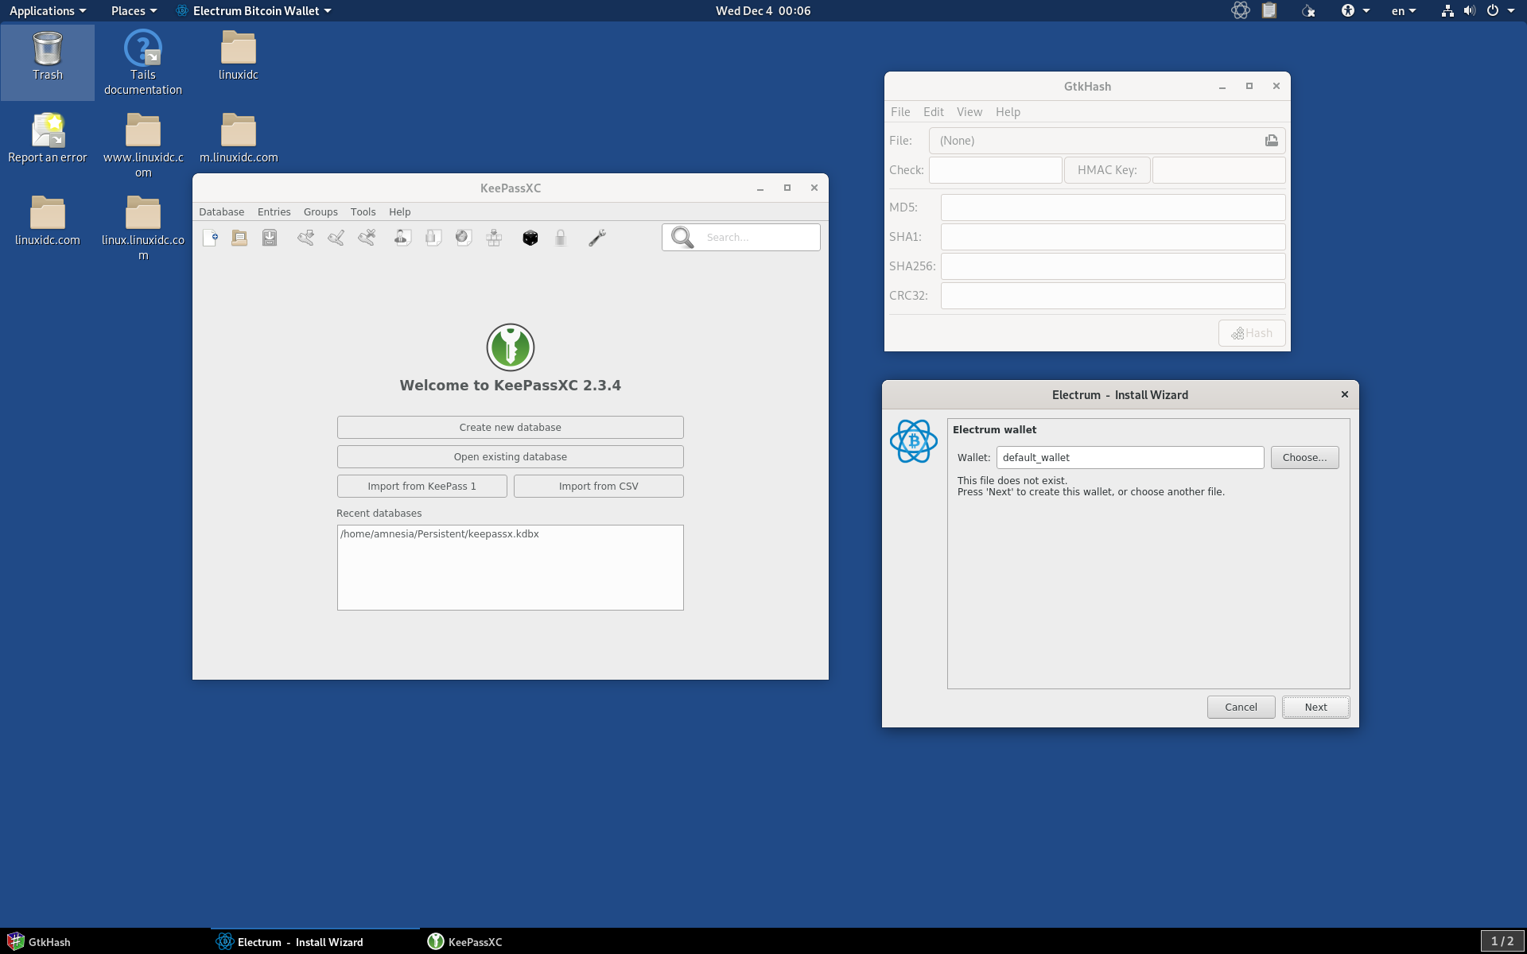Screen dimensions: 1527x954
Task: Click the New database icon in KeePassXC toolbar
Action: pyautogui.click(x=210, y=238)
